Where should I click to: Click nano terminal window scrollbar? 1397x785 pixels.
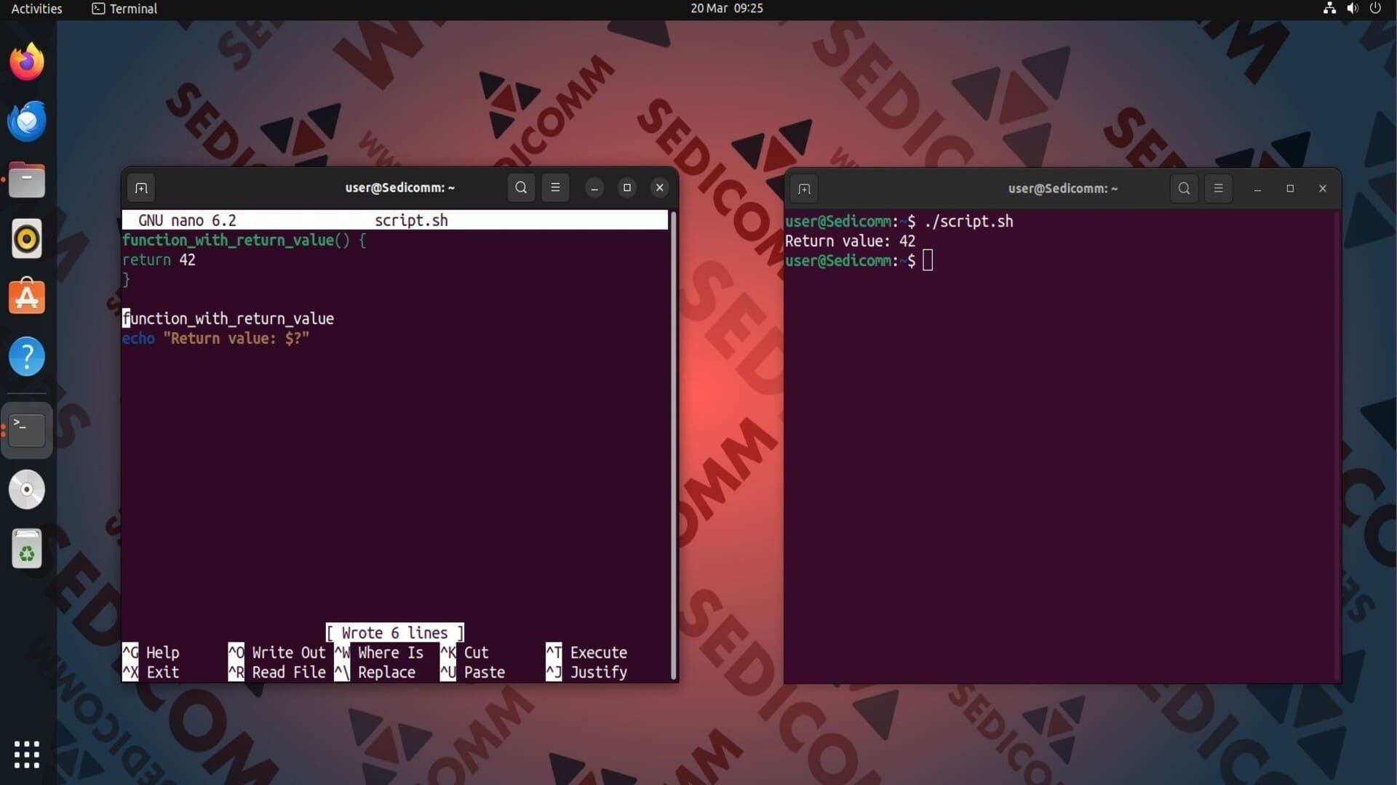pos(673,443)
